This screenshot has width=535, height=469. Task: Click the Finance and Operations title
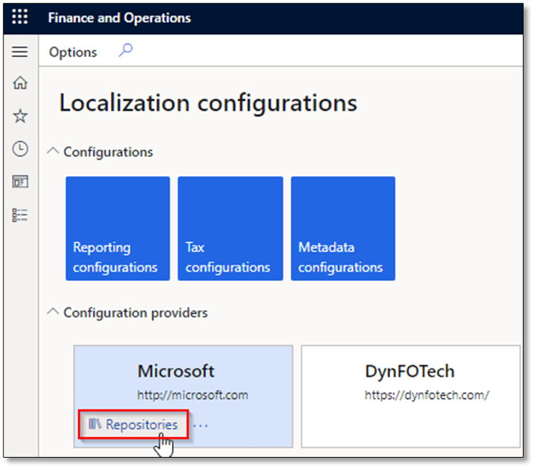(119, 18)
